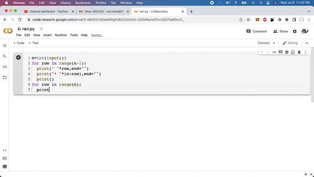Viewport: 314px width, 177px height.
Task: Open the variables inspector panel
Action: [x=4, y=67]
